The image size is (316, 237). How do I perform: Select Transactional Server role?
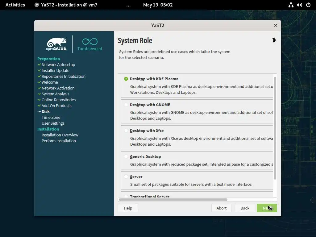click(126, 196)
